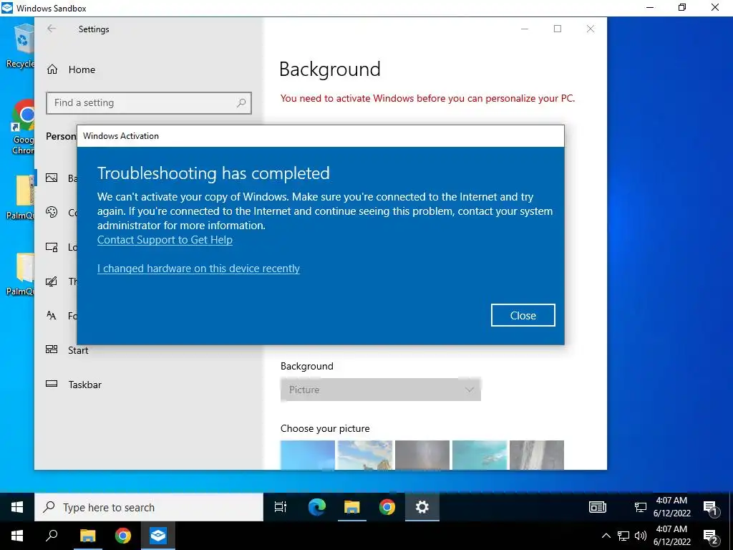Select the Lock screen icon in sidebar

(52, 247)
